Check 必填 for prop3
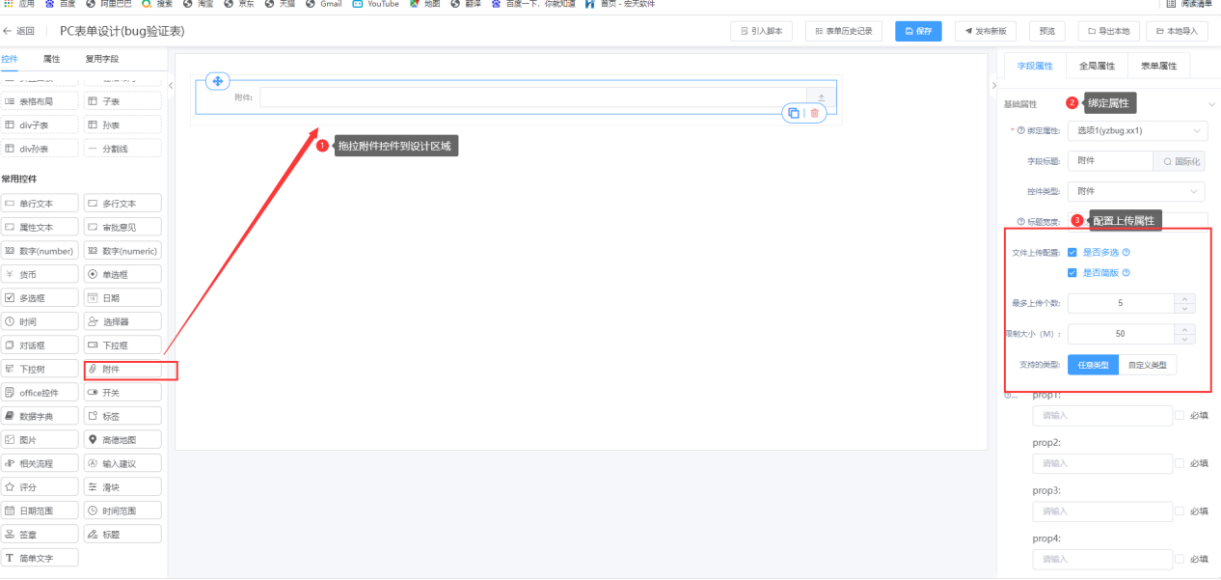This screenshot has height=580, width=1221. pos(1180,511)
